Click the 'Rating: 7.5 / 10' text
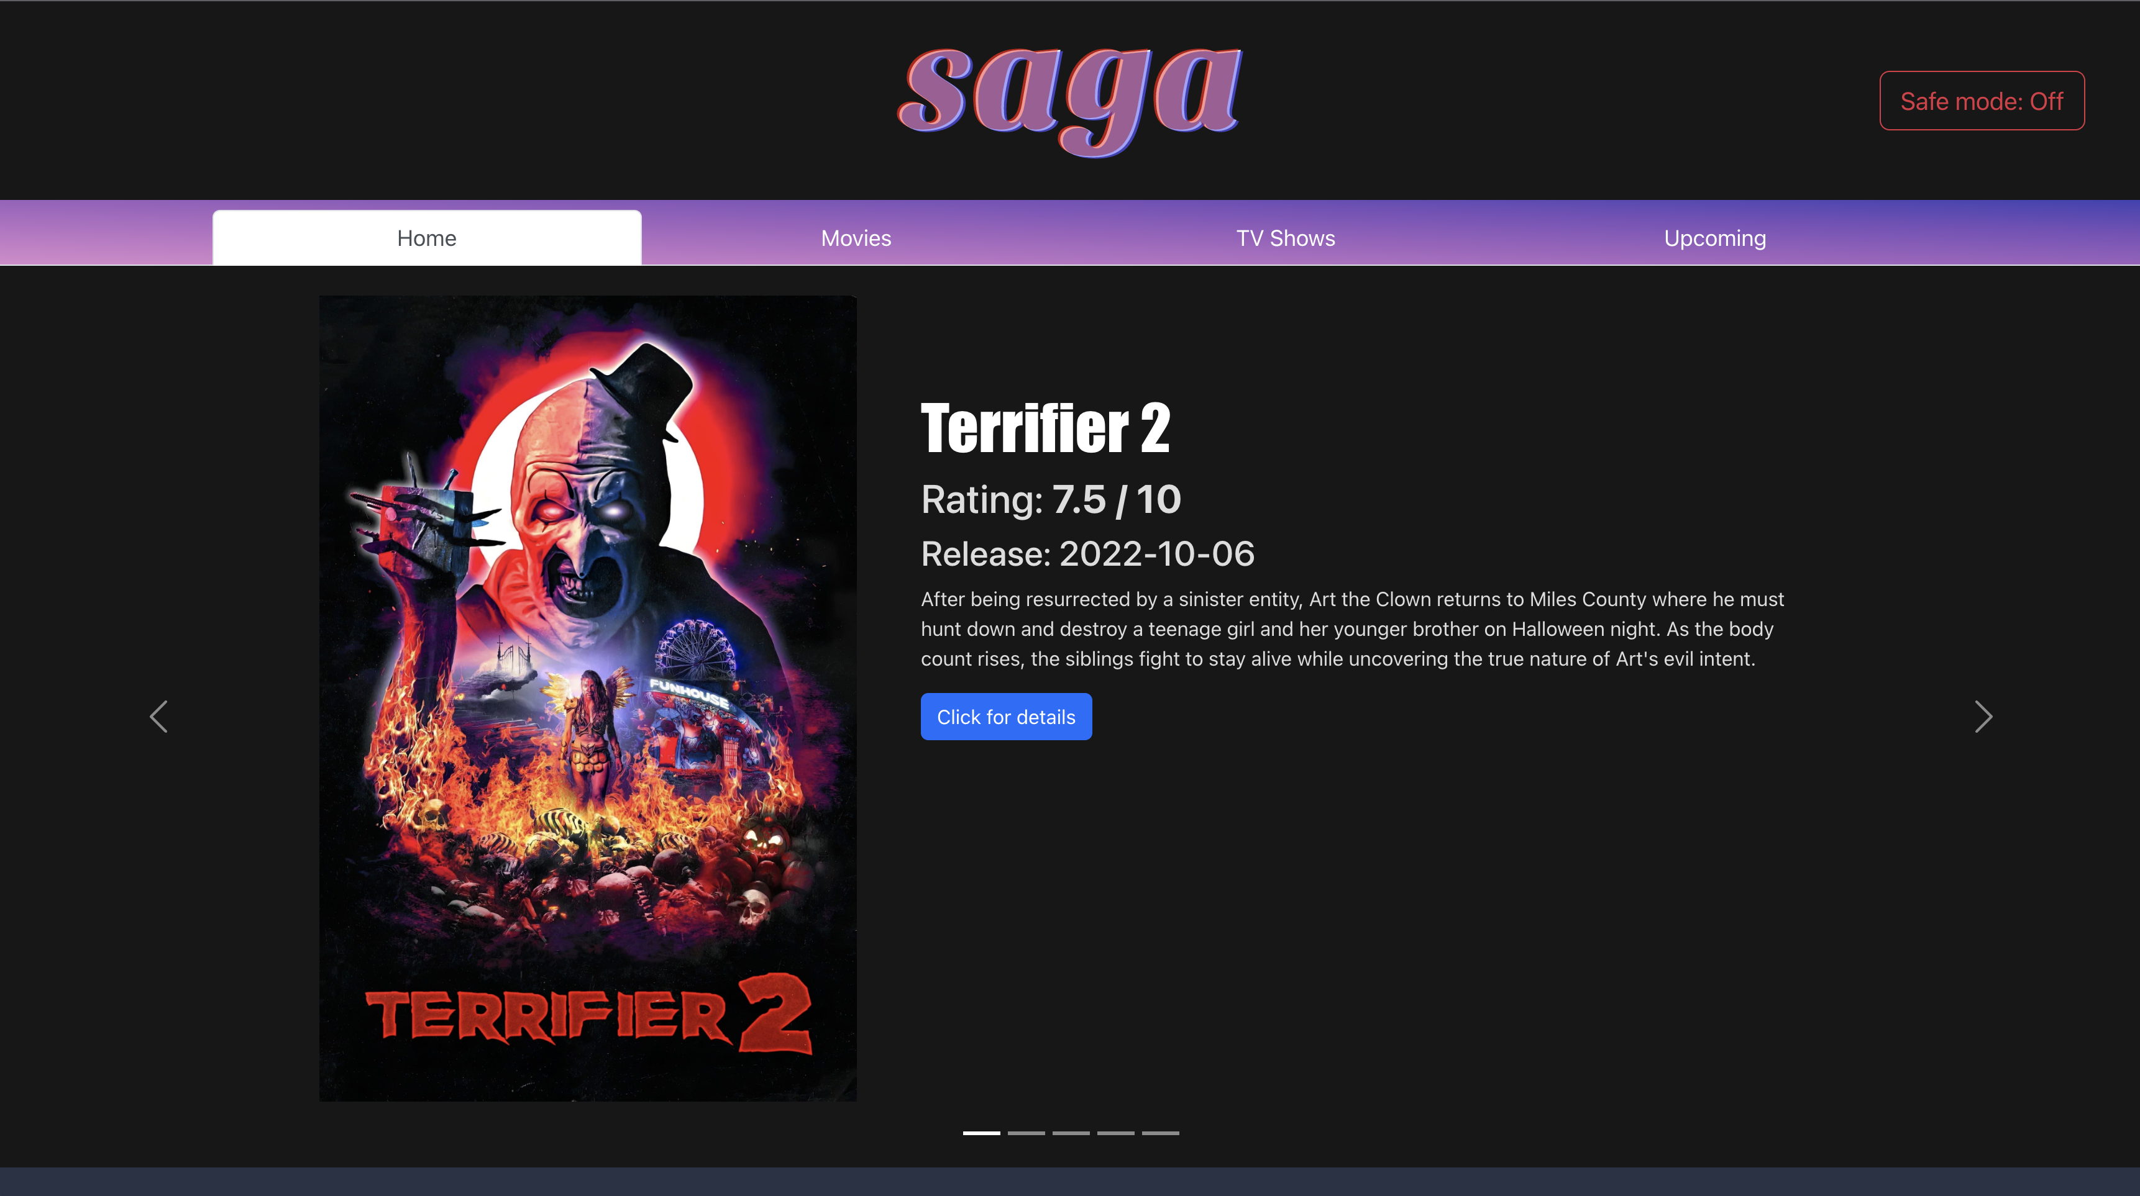The height and width of the screenshot is (1196, 2140). point(1051,500)
